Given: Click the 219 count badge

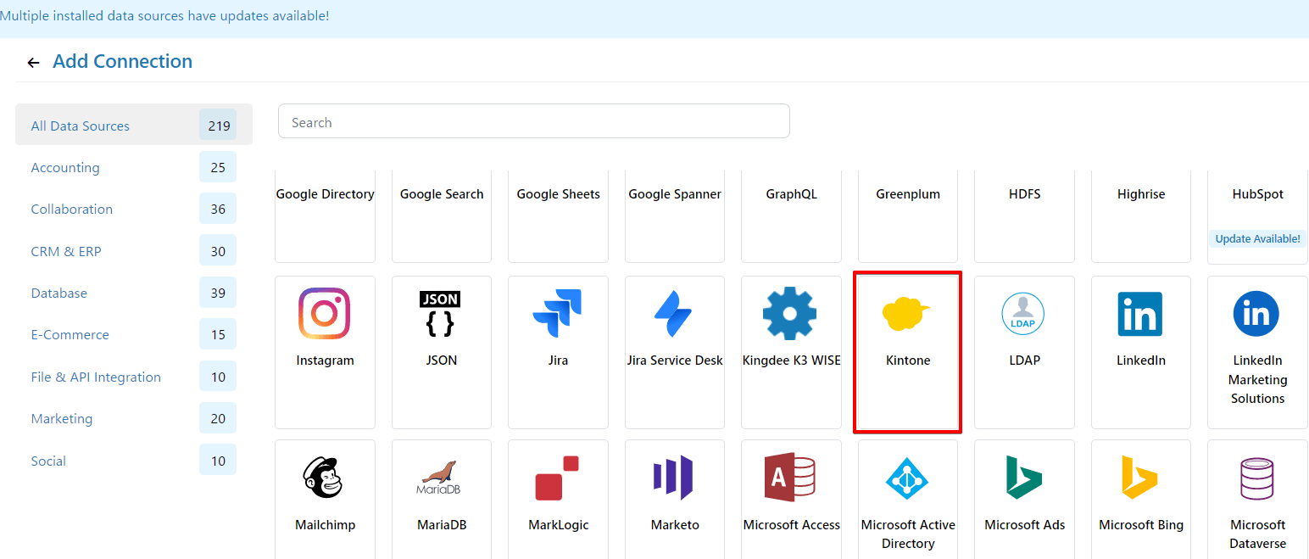Looking at the screenshot, I should pos(219,126).
